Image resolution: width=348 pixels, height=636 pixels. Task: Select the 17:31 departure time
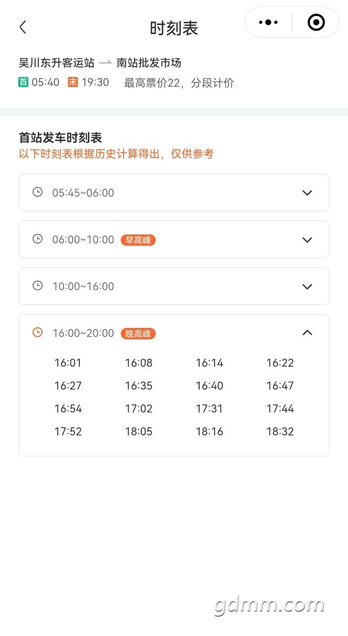coord(209,408)
